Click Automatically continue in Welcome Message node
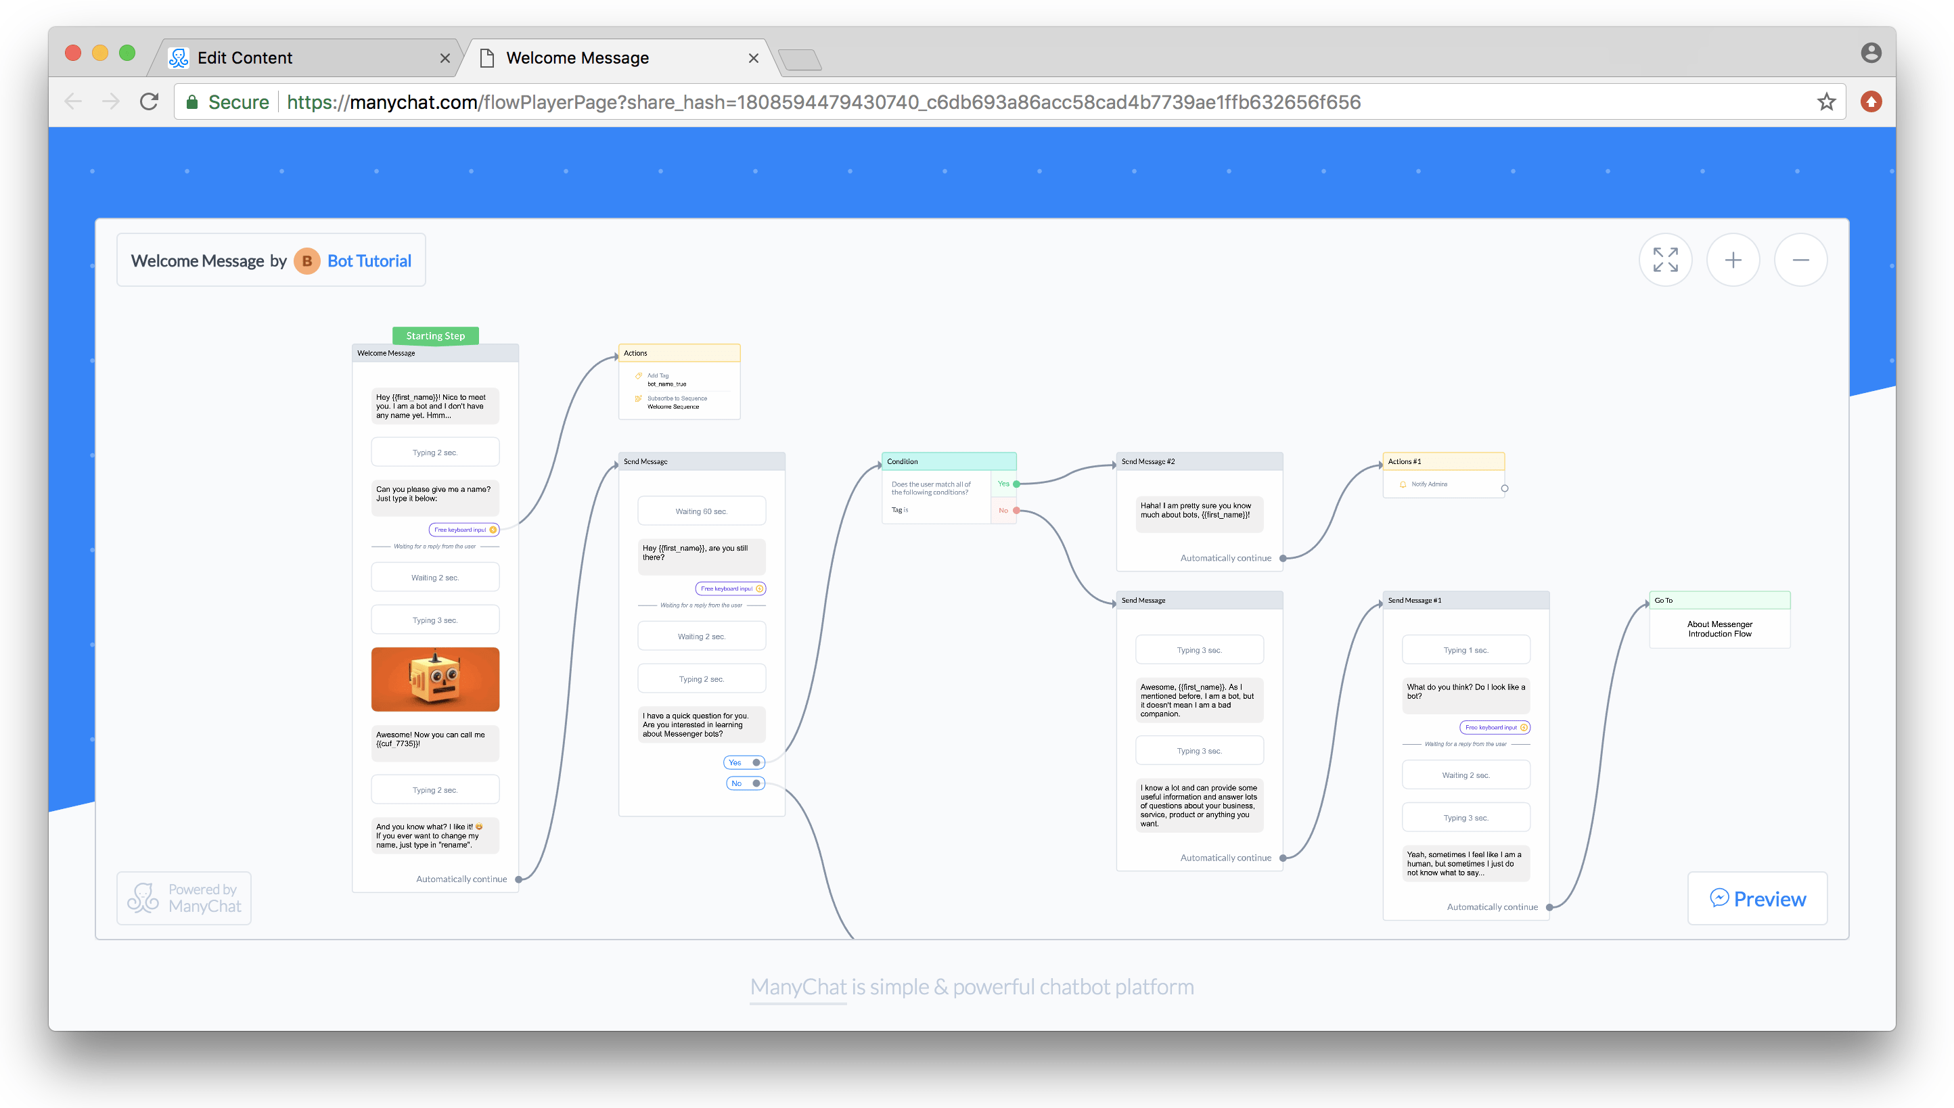This screenshot has height=1108, width=1954. [x=461, y=879]
